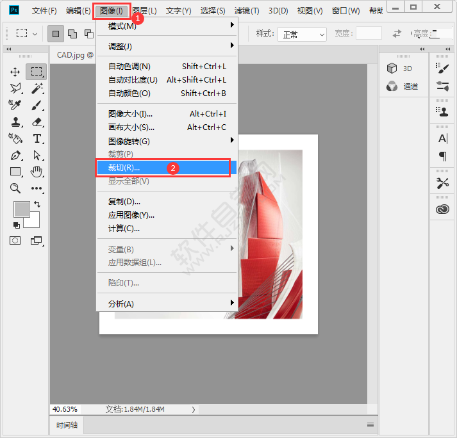
Task: Expand the status bar info arrow
Action: pyautogui.click(x=193, y=409)
